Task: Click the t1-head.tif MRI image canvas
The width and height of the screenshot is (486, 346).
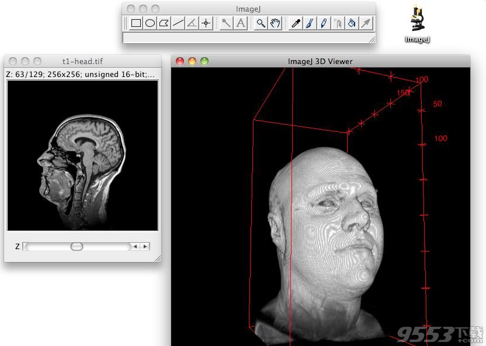Action: pyautogui.click(x=82, y=155)
